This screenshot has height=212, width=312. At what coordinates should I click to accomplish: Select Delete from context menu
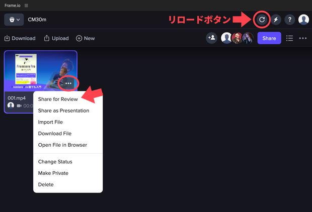[x=46, y=184]
